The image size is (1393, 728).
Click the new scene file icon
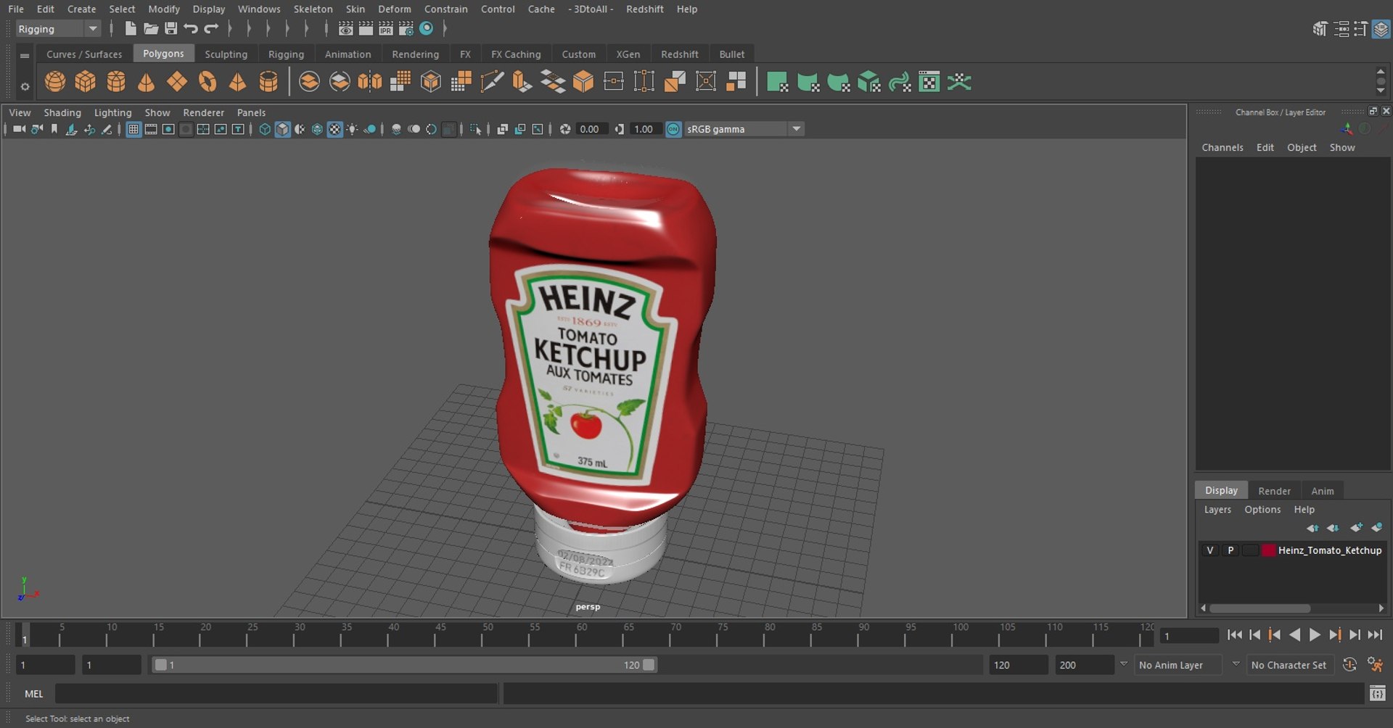(x=131, y=28)
